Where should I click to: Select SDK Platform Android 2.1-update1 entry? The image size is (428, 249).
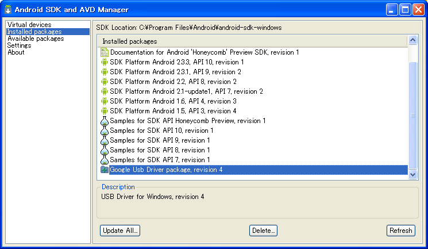[x=186, y=91]
